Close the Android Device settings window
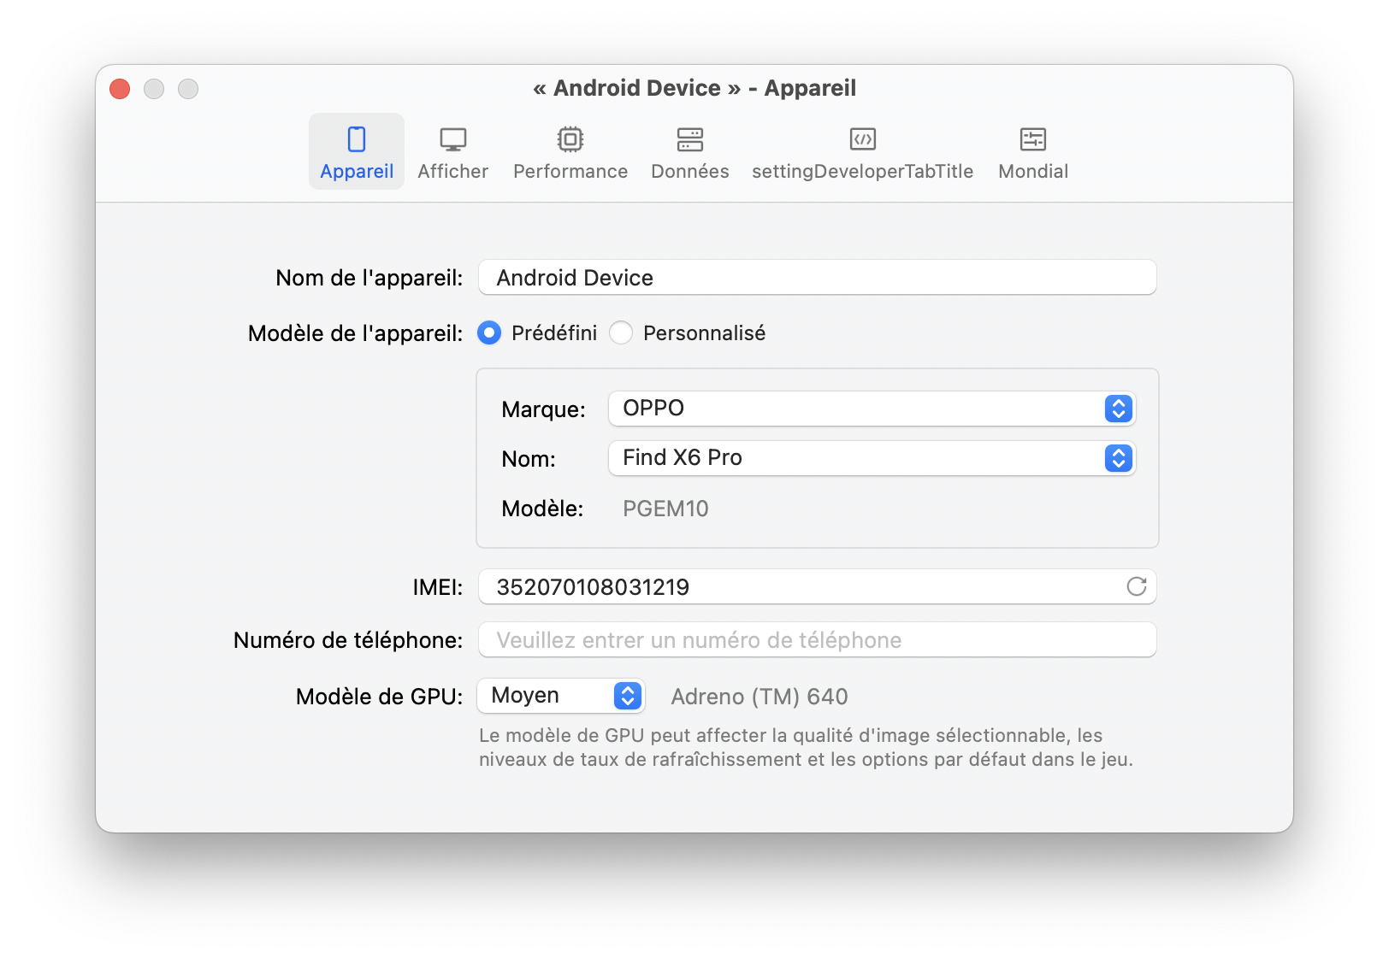 coord(120,89)
